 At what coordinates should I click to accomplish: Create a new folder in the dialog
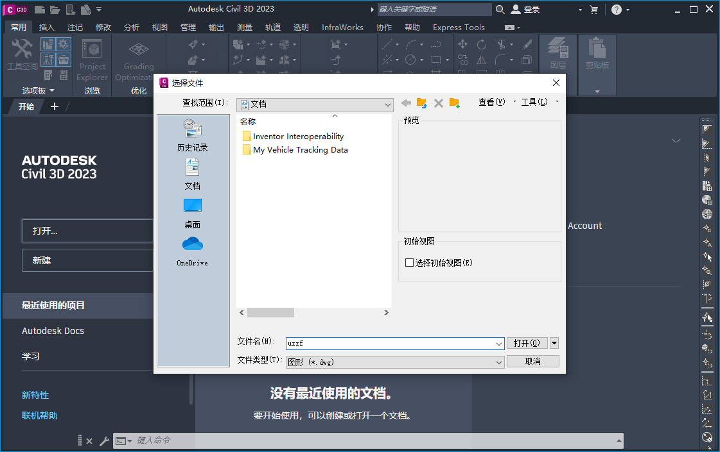click(455, 102)
